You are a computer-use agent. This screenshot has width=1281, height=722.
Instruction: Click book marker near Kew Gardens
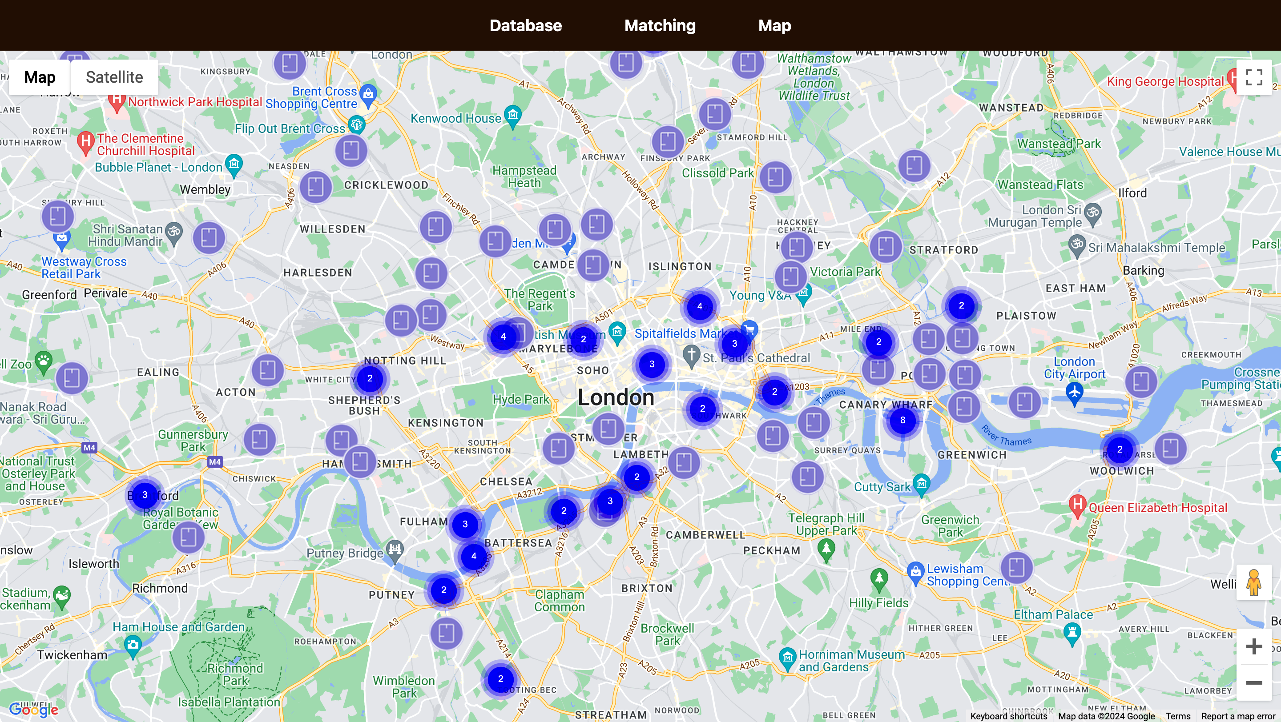coord(189,537)
